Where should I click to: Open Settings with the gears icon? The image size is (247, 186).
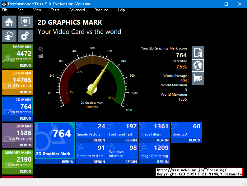25,36
